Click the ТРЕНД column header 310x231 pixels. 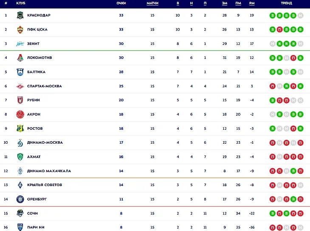coord(286,3)
